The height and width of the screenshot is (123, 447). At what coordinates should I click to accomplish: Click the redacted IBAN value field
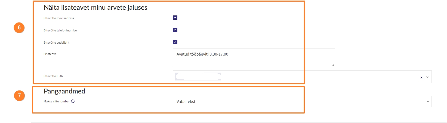[198, 76]
